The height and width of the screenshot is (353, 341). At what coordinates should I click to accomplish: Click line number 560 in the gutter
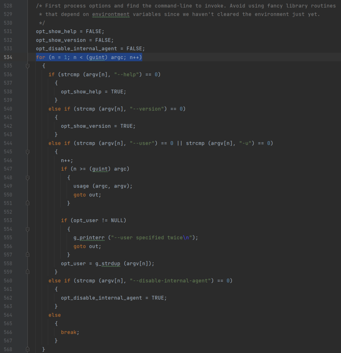(8, 280)
